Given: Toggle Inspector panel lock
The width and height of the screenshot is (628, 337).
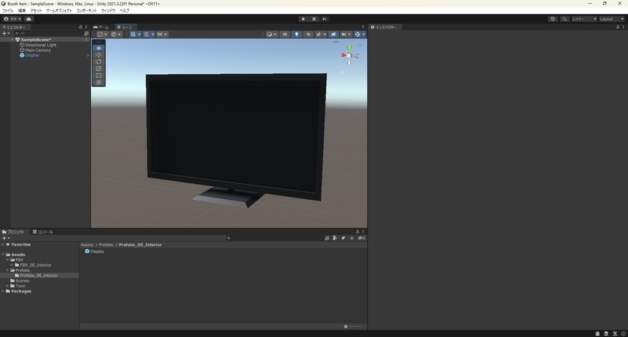Looking at the screenshot, I should pyautogui.click(x=618, y=27).
